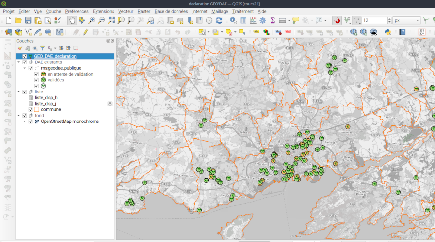
Task: Click the filter legend funnel icon
Action: click(42, 48)
